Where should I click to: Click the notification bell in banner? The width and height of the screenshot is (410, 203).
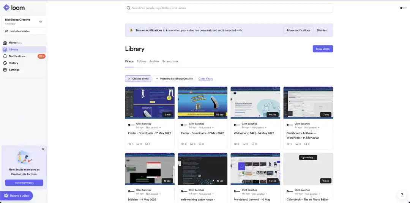(131, 30)
